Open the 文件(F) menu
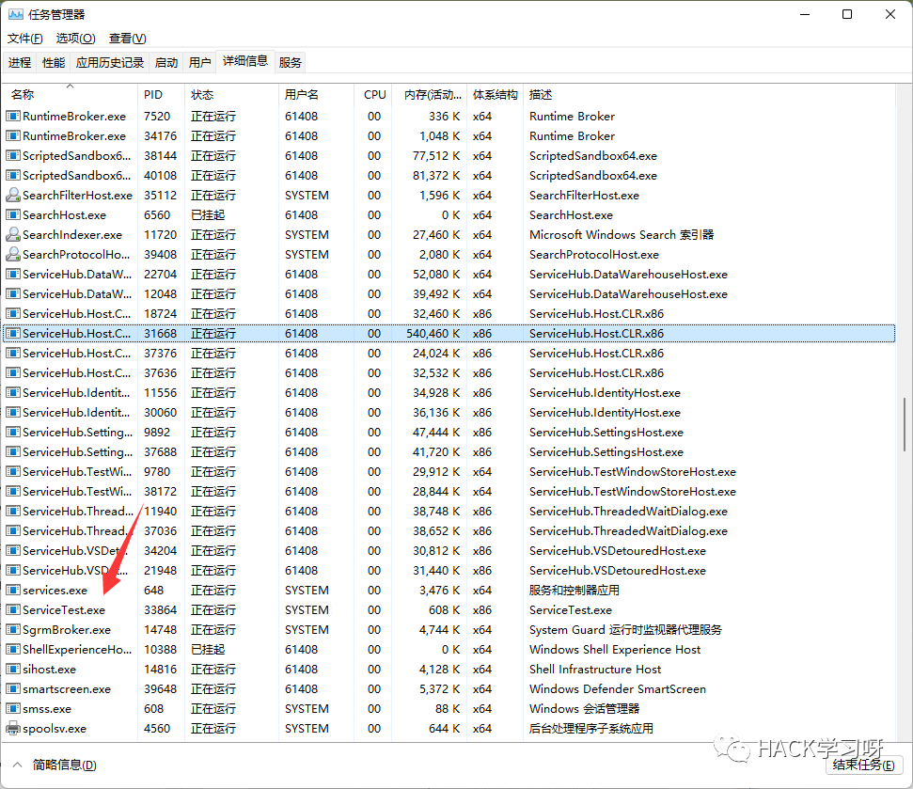913x789 pixels. coord(24,39)
